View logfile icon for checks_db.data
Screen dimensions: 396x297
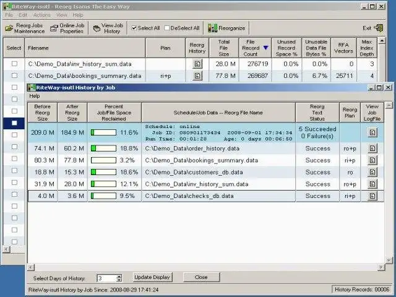(372, 196)
